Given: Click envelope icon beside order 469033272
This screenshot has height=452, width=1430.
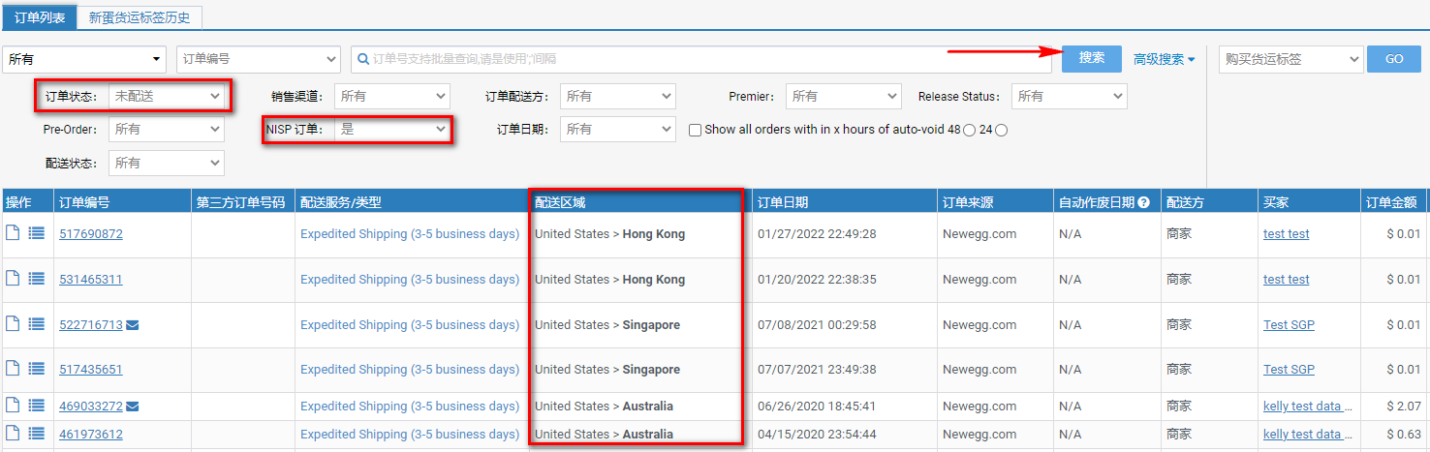Looking at the screenshot, I should (133, 407).
